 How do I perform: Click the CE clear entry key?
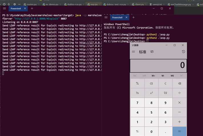[151, 83]
